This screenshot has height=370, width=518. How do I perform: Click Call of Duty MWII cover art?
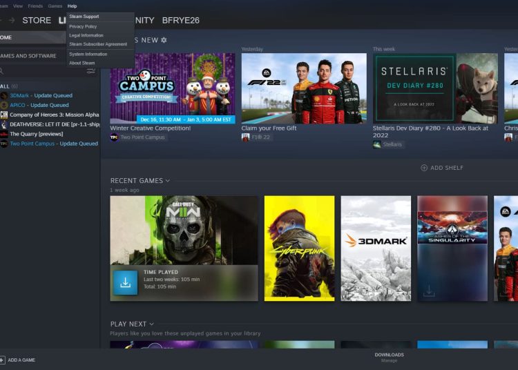[184, 231]
